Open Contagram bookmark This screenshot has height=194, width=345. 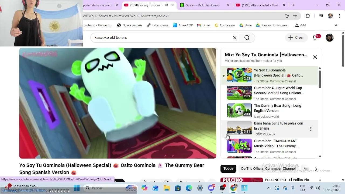pyautogui.click(x=225, y=25)
